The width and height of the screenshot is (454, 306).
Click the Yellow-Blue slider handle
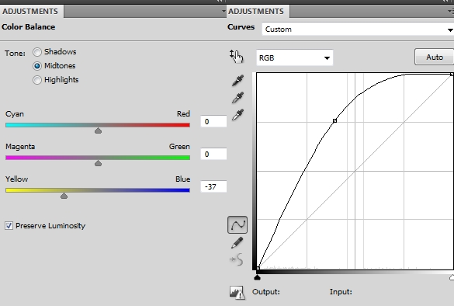tap(64, 196)
